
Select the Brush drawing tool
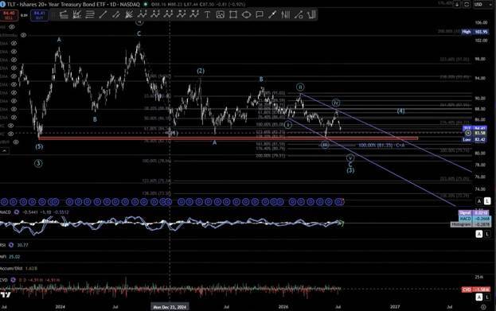coord(272,14)
